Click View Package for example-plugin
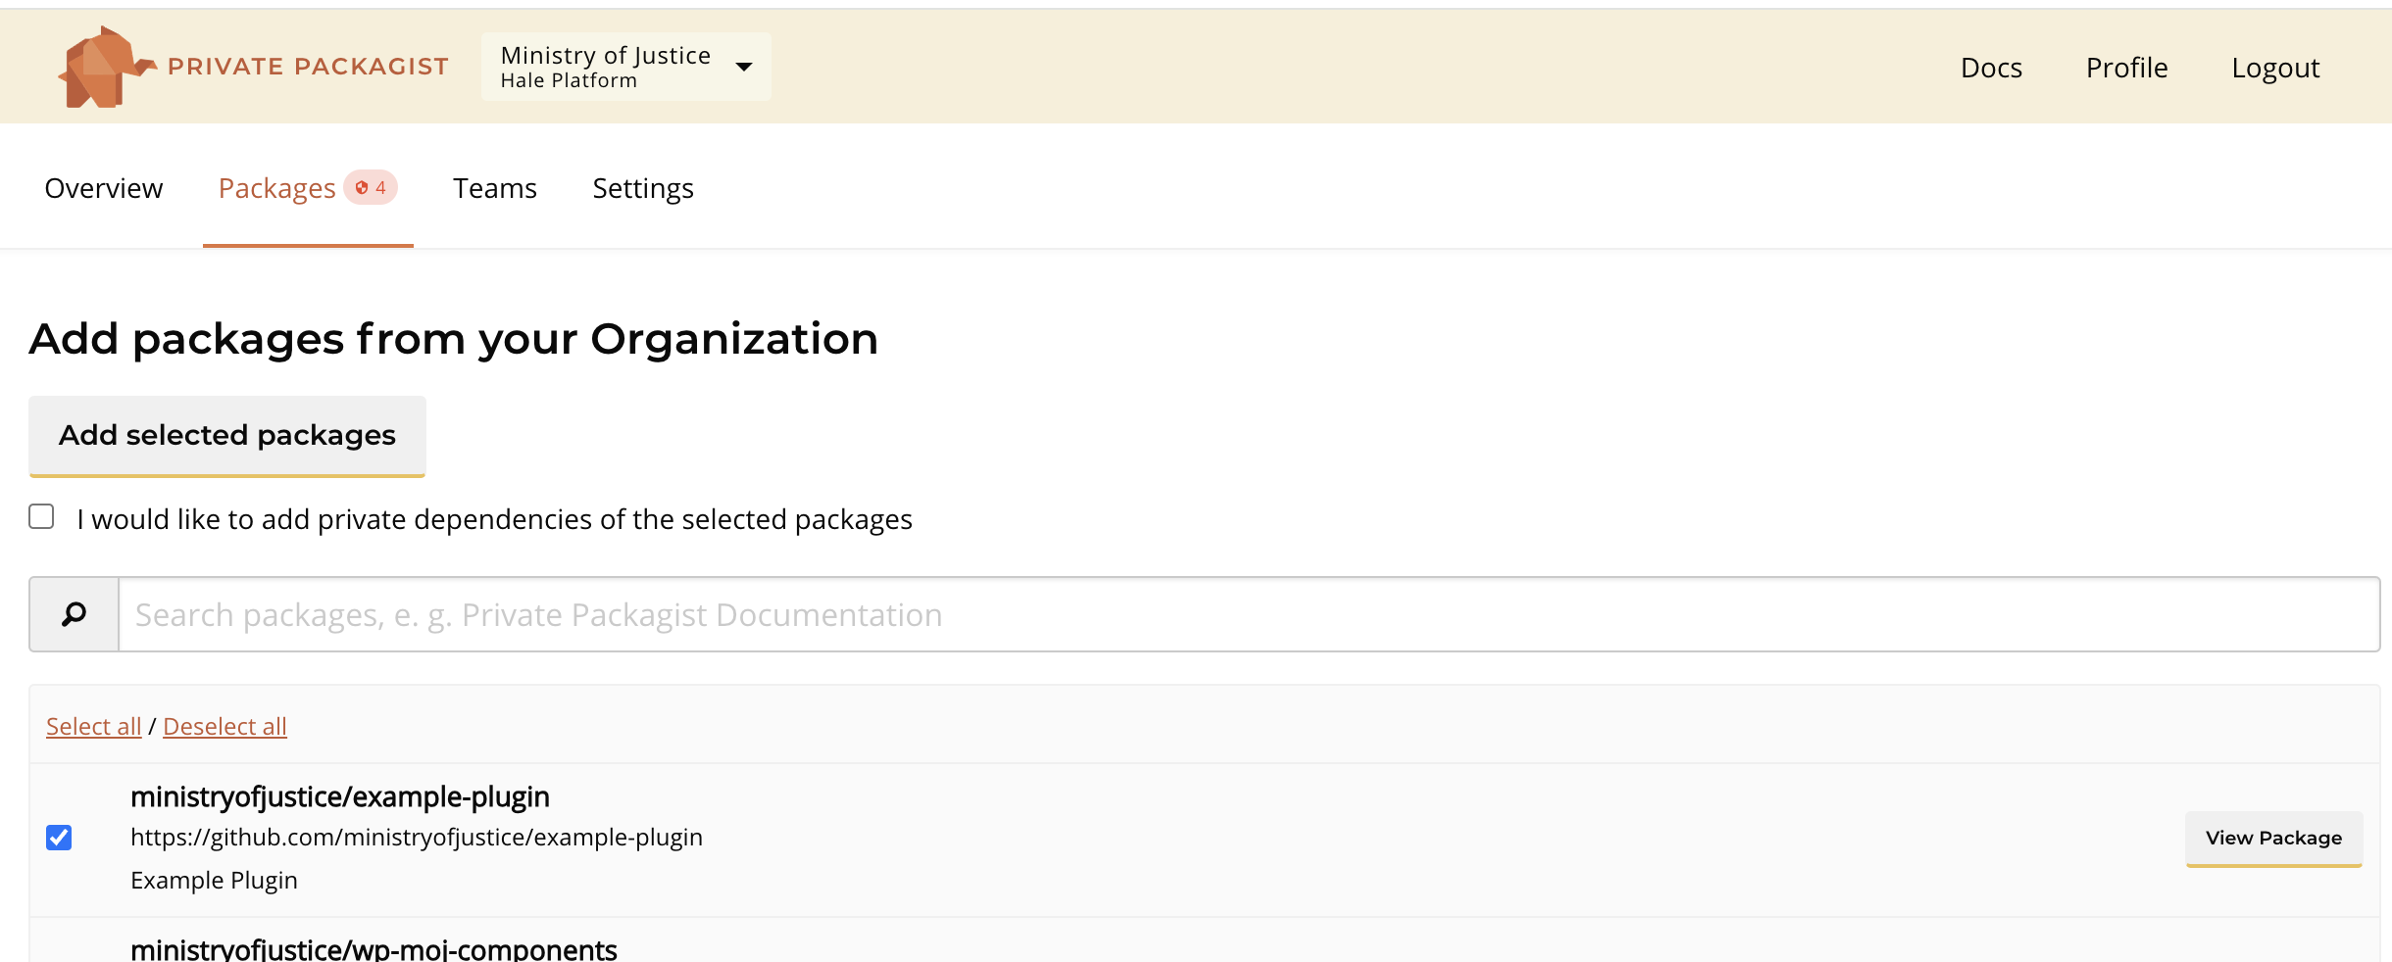This screenshot has height=962, width=2392. point(2273,839)
